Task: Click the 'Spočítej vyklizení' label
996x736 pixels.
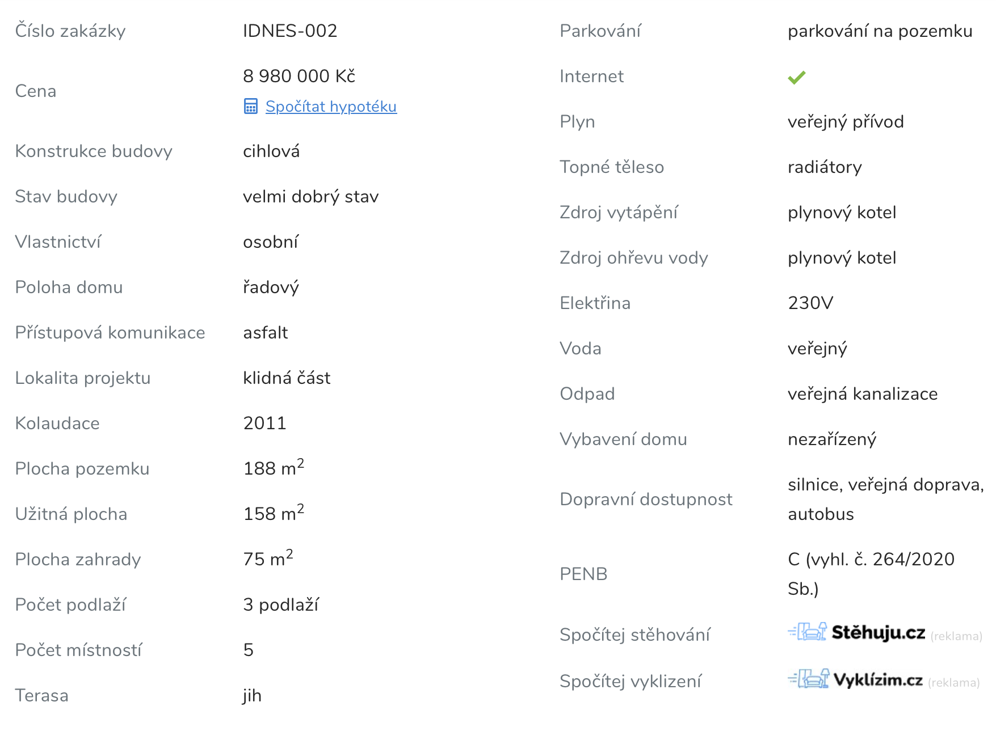Action: (x=630, y=681)
